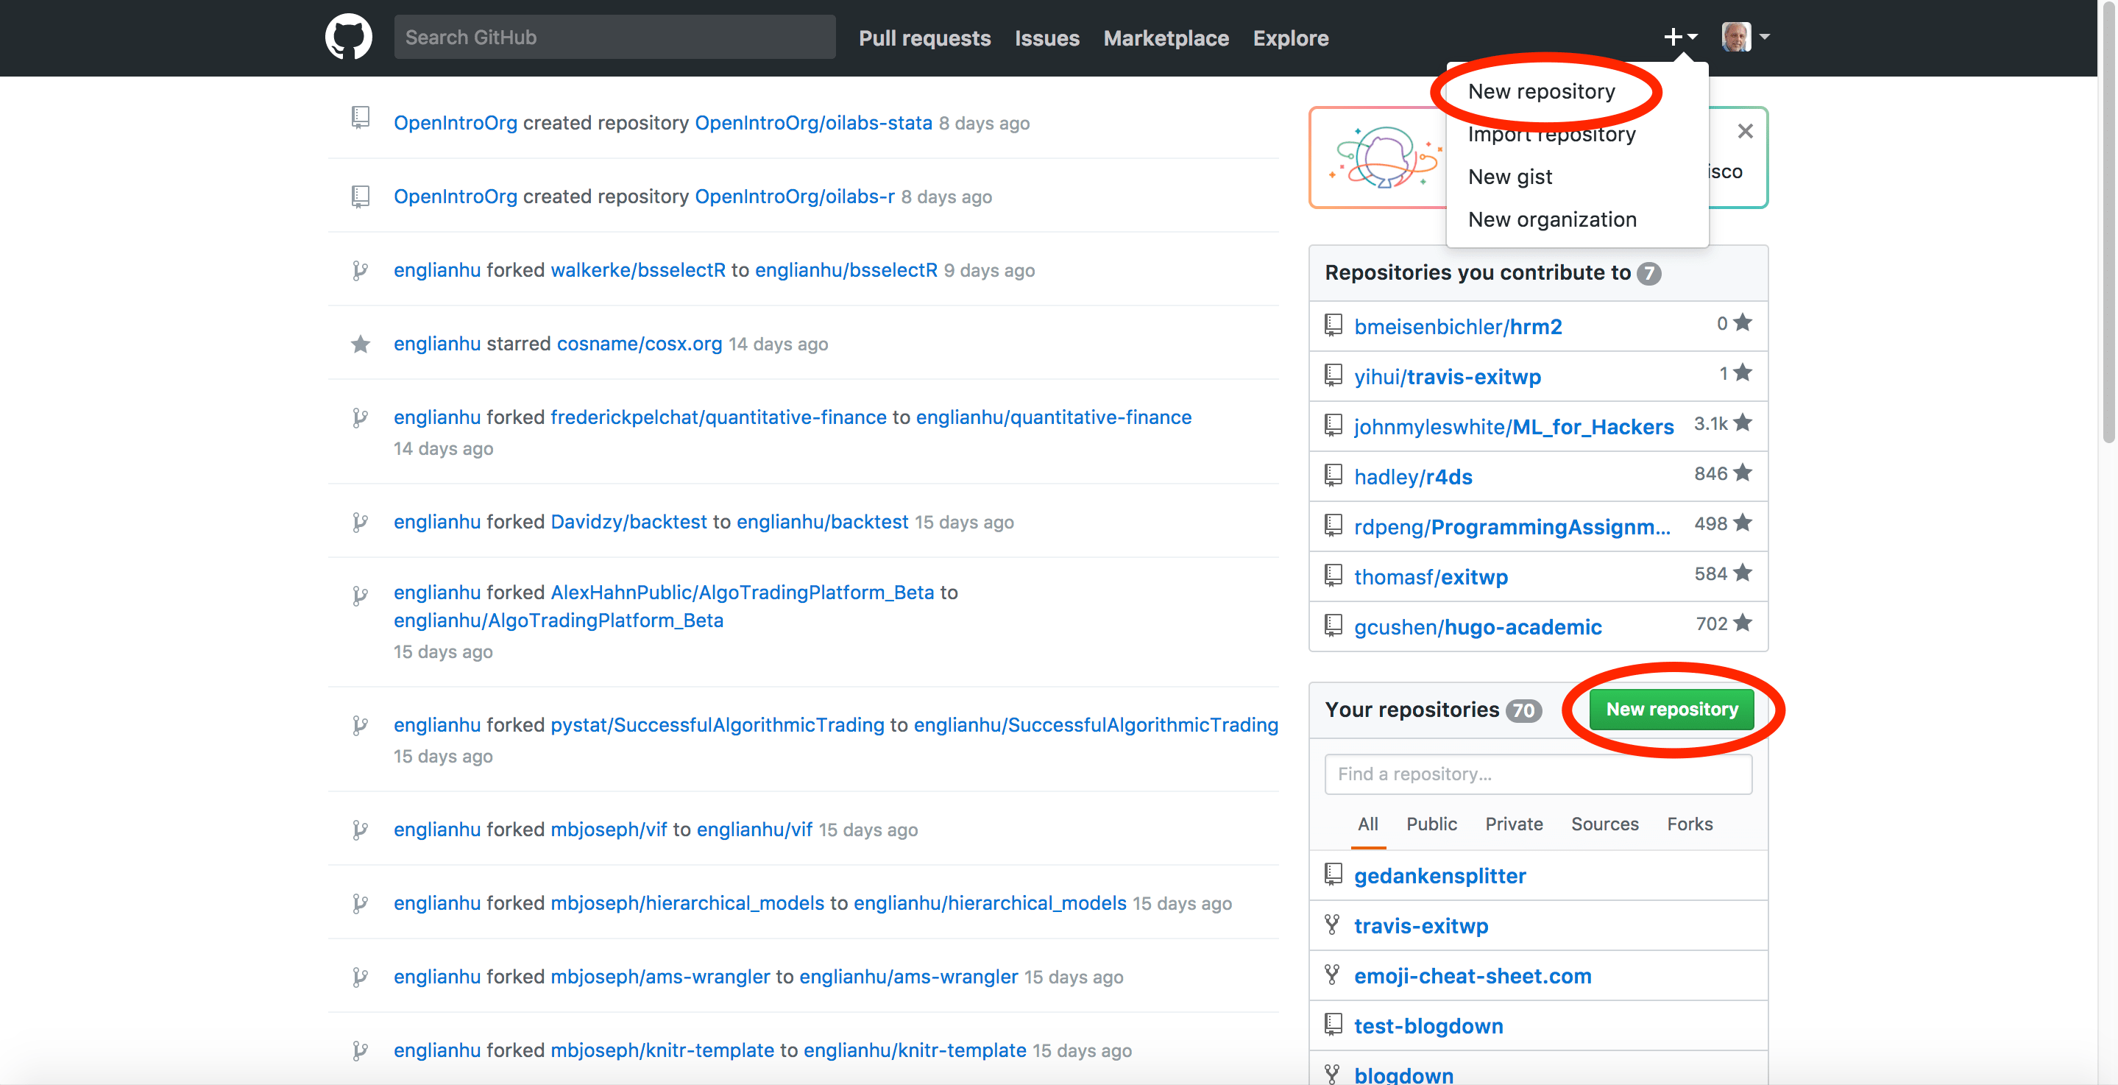Click star icon on cosname/cosx.org activity
The height and width of the screenshot is (1085, 2118).
pyautogui.click(x=360, y=344)
